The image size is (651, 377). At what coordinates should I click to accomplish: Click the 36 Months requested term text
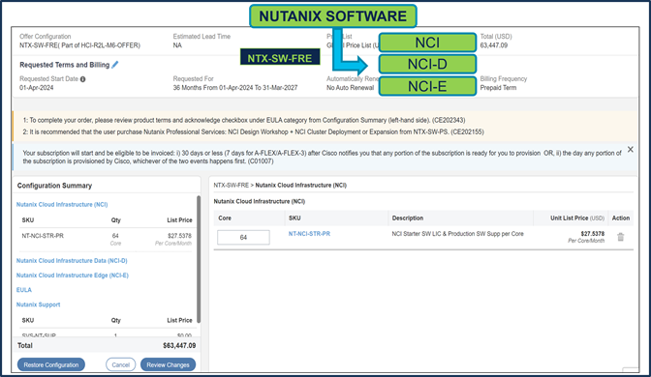coord(235,87)
